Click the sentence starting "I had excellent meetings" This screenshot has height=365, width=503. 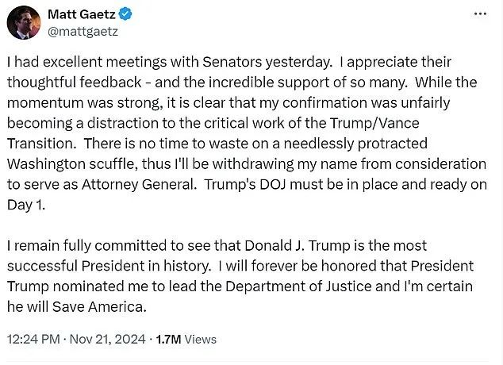coord(170,62)
